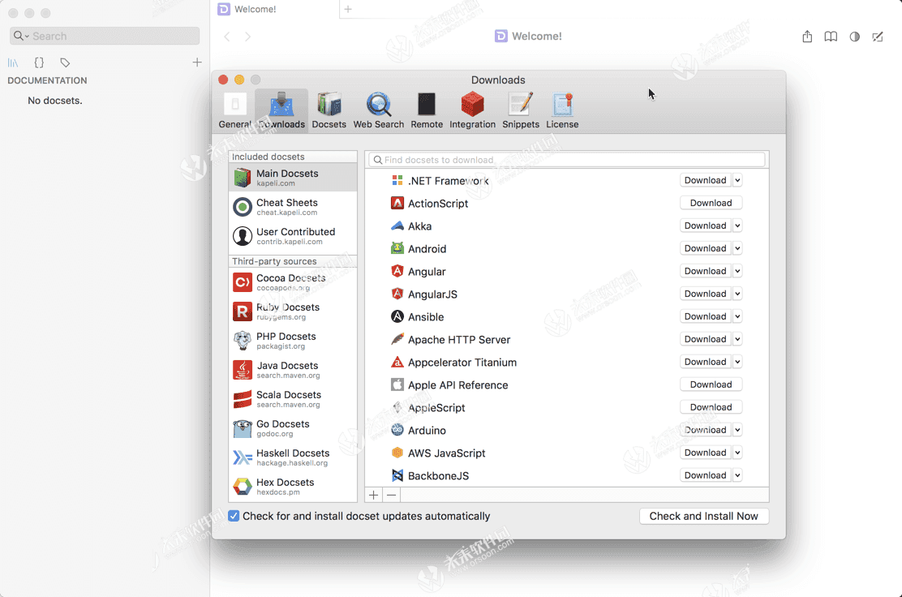Open the Remote preferences pane

coord(427,110)
